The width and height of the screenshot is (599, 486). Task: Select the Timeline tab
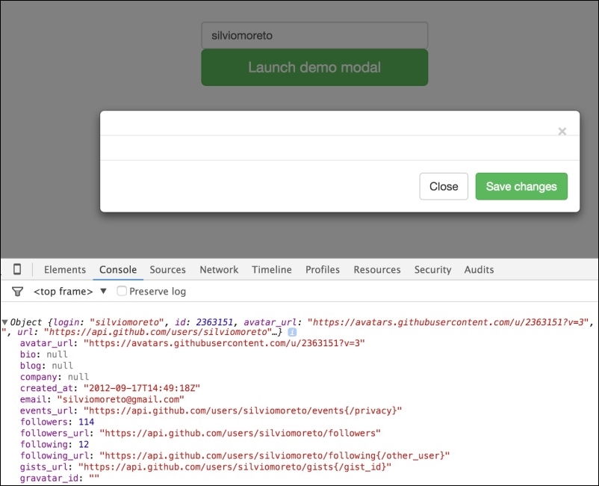click(271, 269)
